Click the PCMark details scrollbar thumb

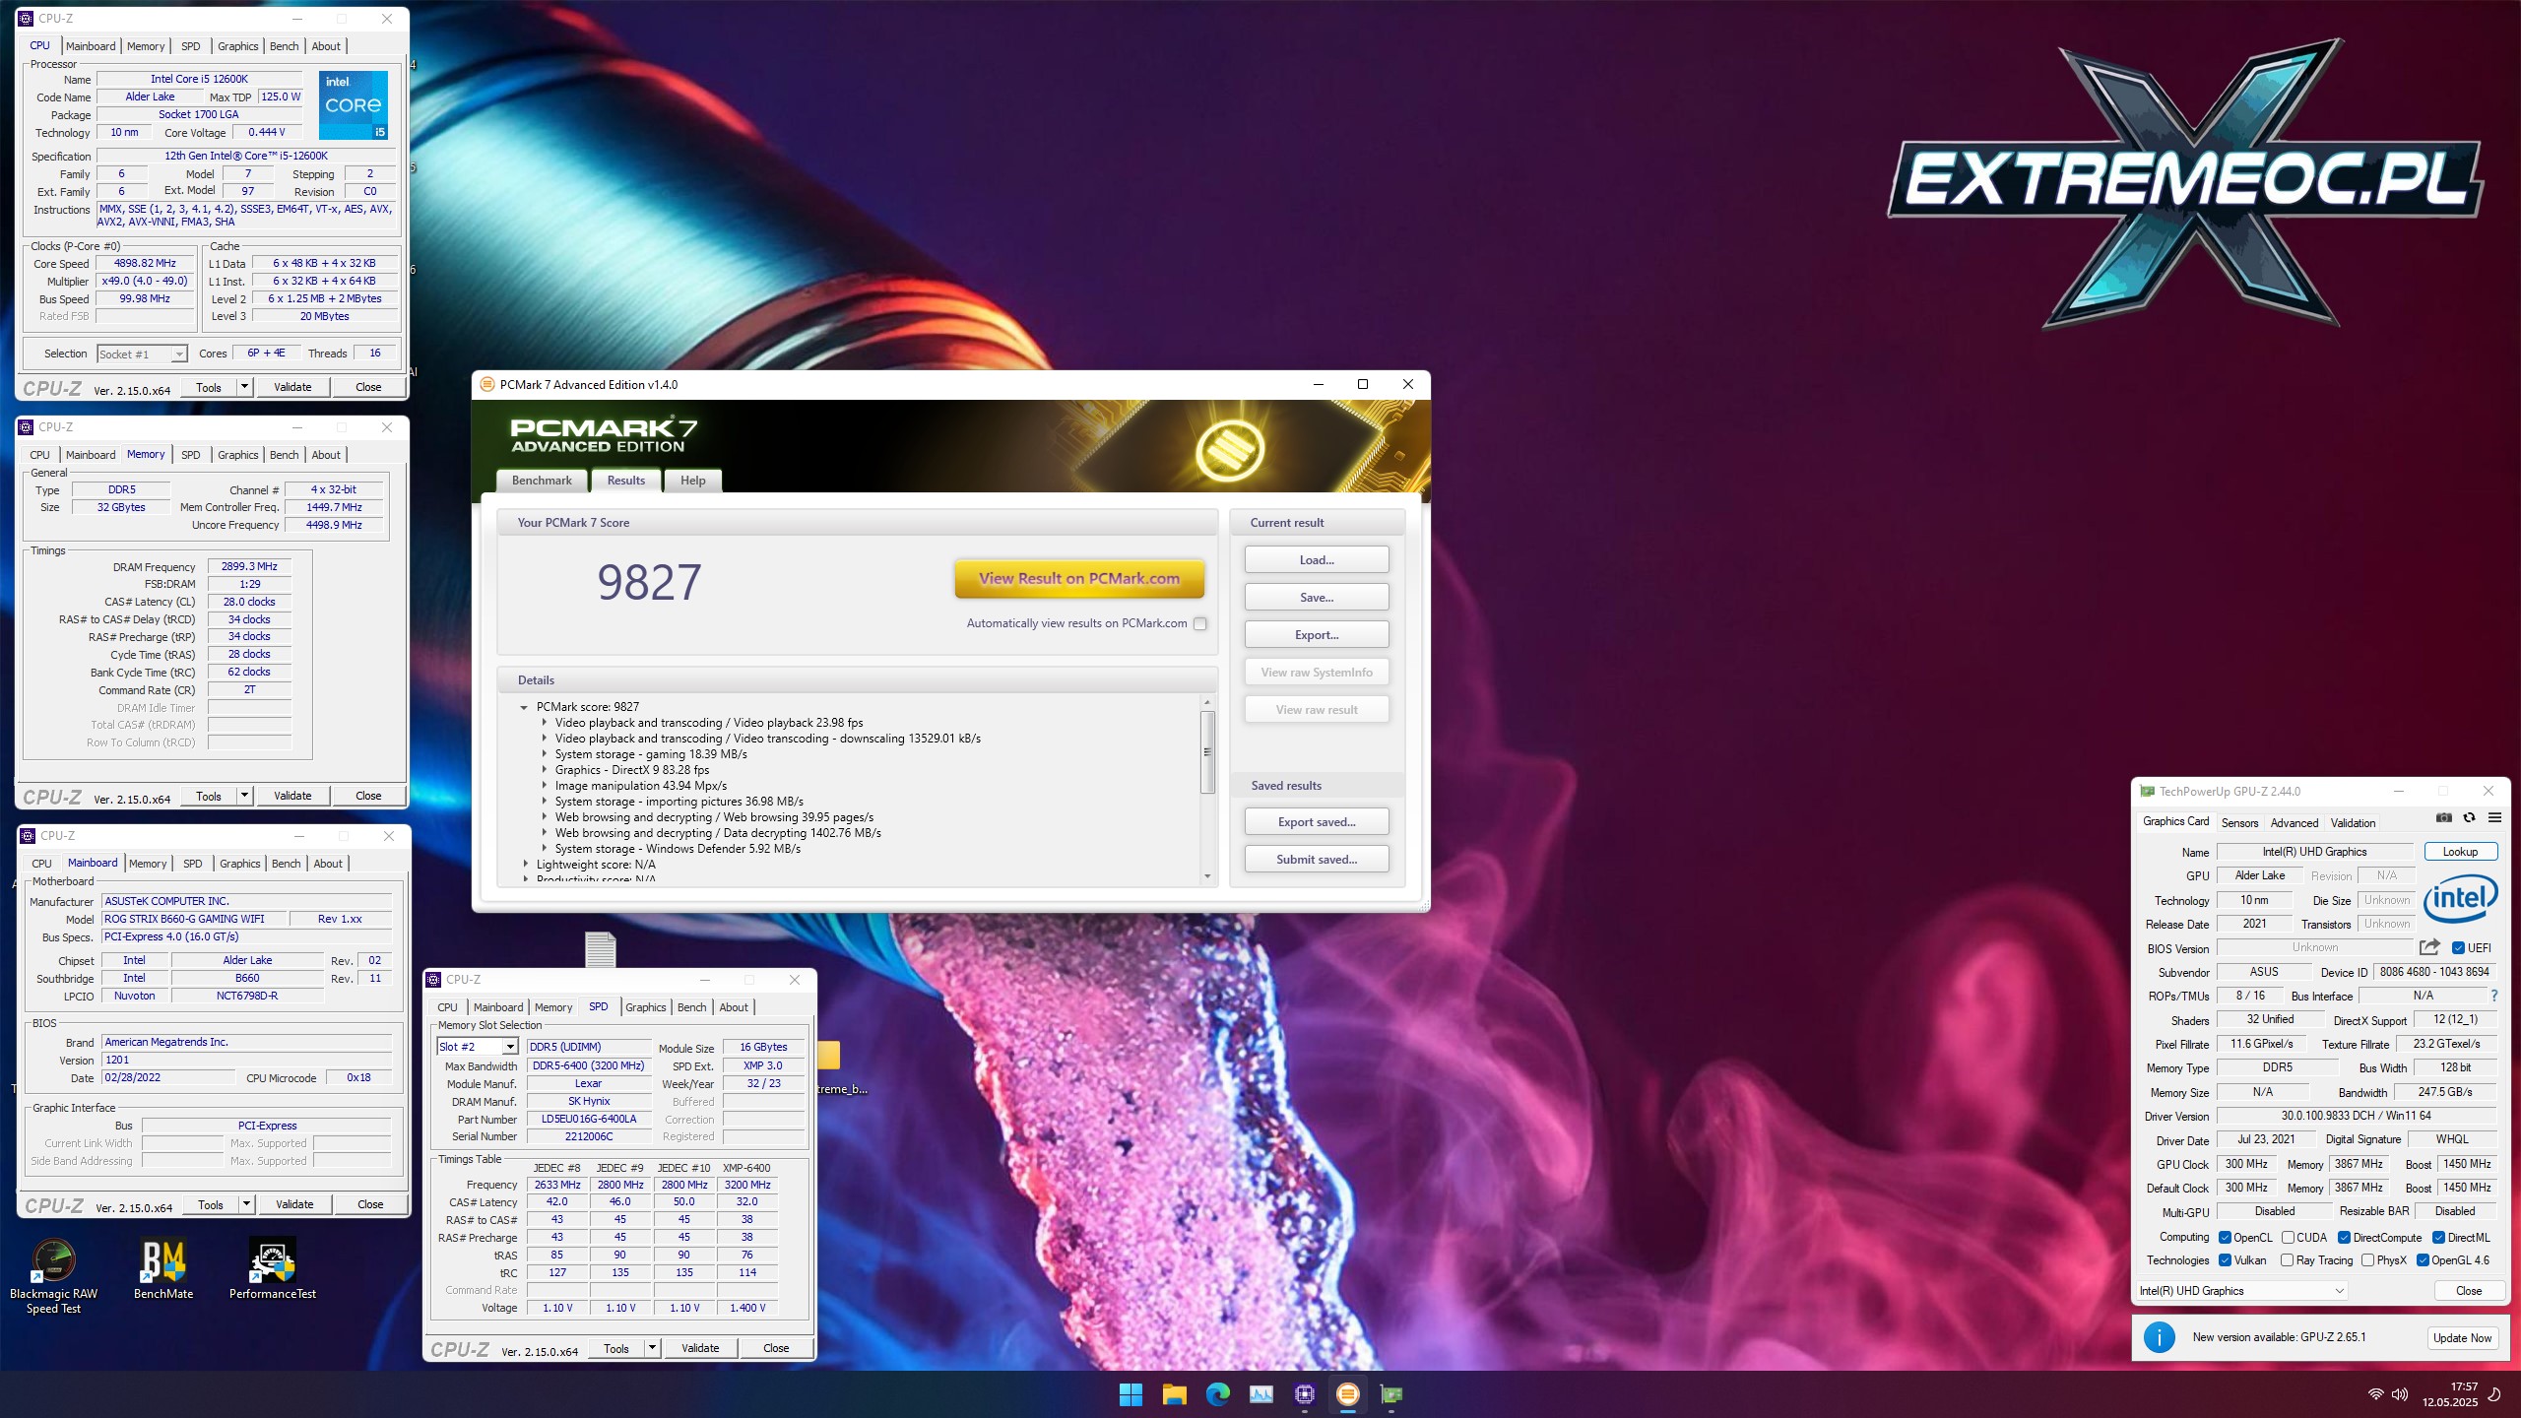(x=1207, y=752)
